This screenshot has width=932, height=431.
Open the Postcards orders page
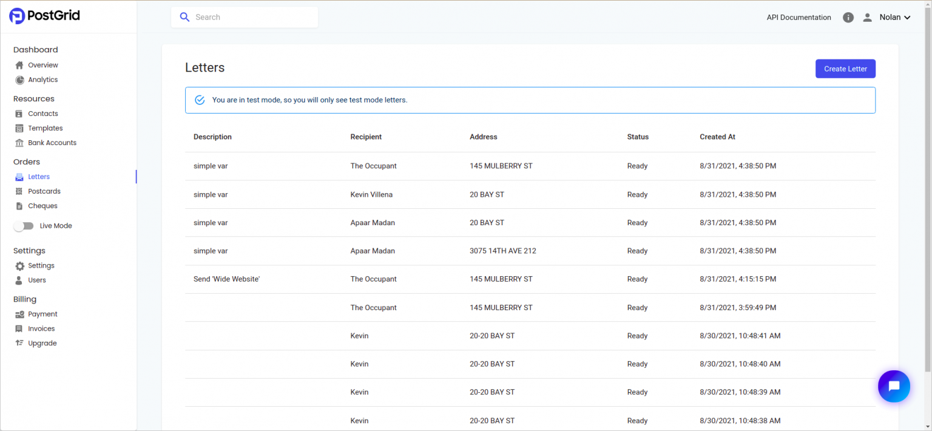[x=44, y=191]
